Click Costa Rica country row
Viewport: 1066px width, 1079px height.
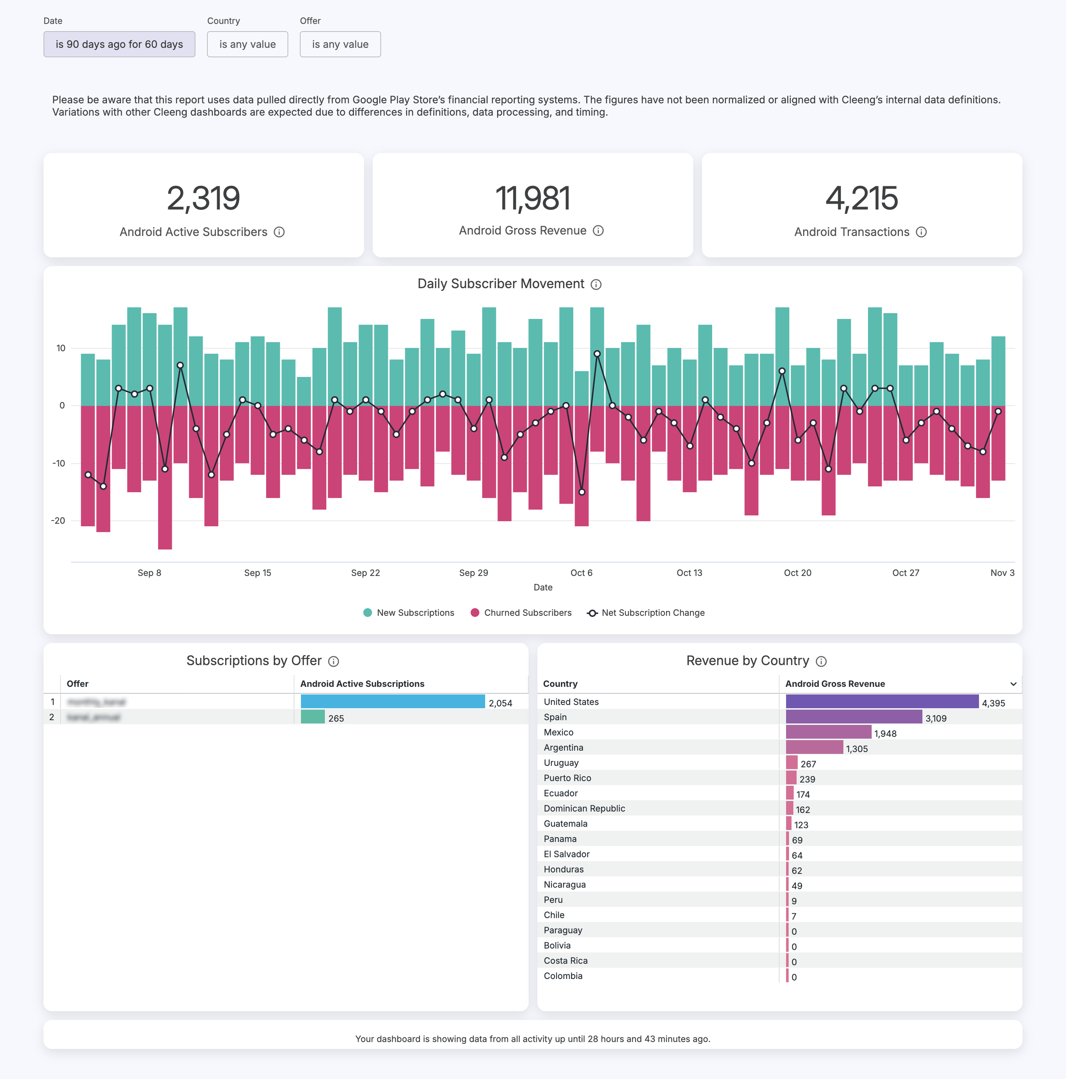point(780,960)
